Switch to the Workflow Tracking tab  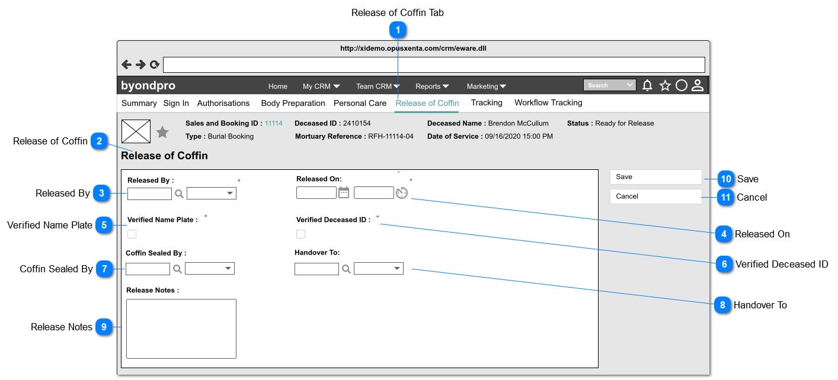(548, 103)
